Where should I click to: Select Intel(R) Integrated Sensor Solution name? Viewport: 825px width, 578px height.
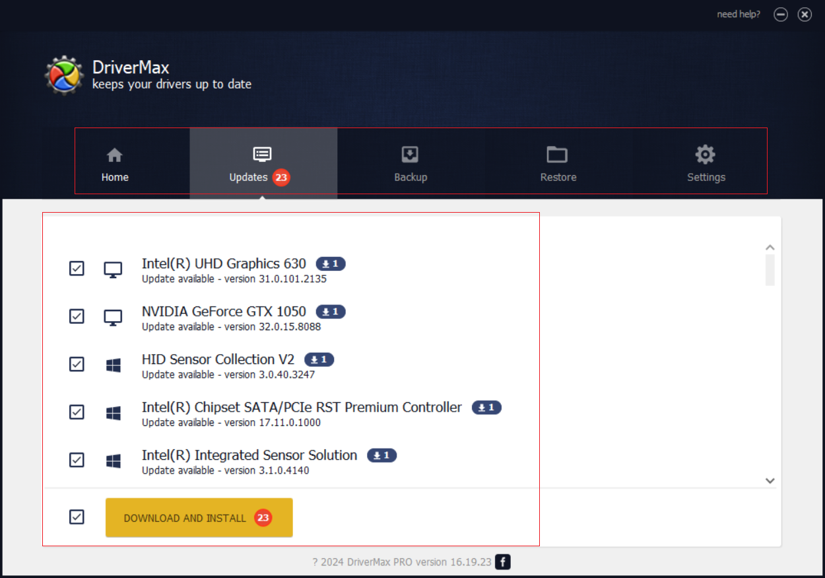(249, 455)
